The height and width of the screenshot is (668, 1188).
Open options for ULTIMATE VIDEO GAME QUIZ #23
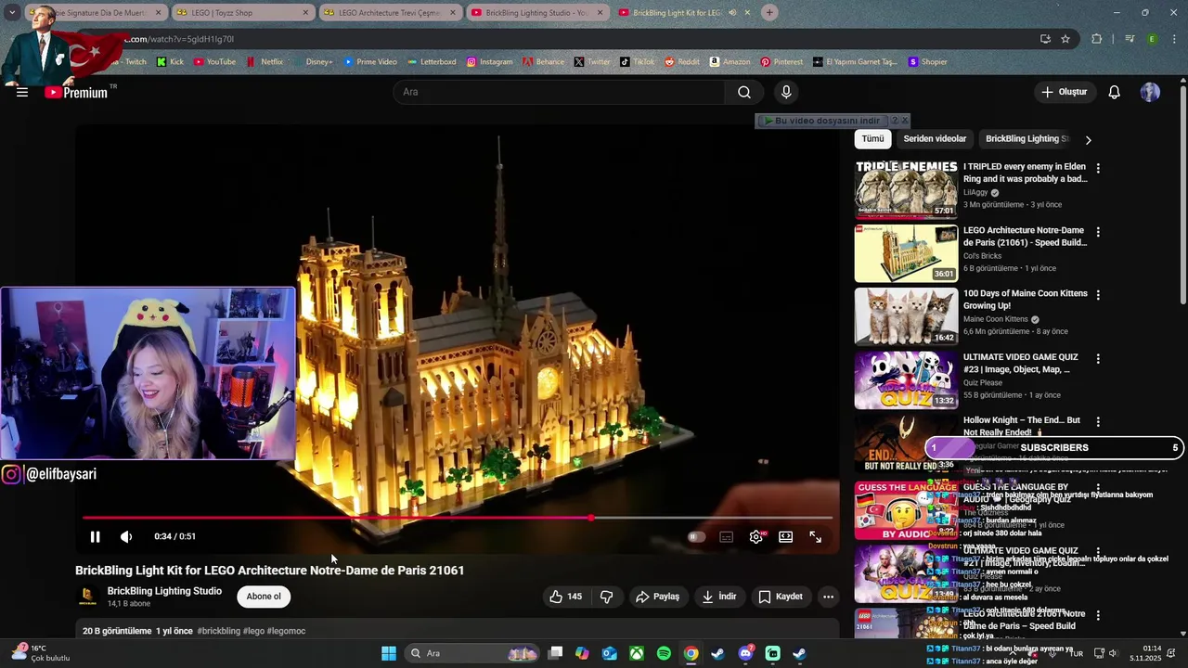click(1098, 358)
